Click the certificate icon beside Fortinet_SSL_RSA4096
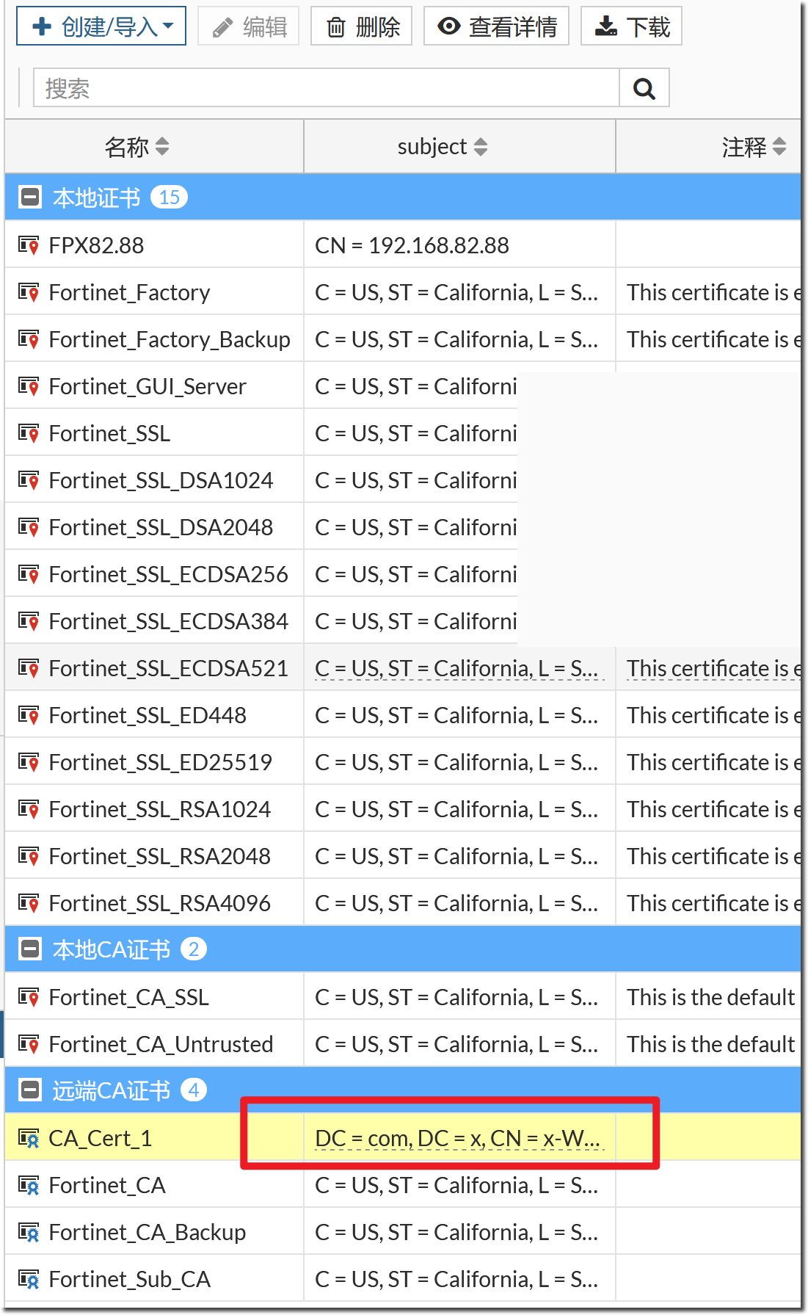 pyautogui.click(x=29, y=903)
